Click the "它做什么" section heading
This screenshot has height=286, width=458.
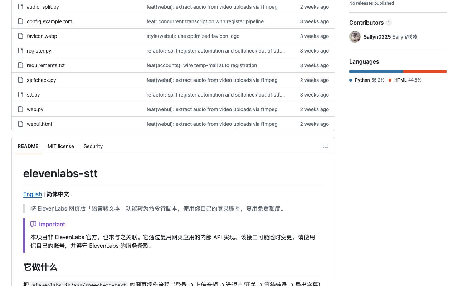40,267
